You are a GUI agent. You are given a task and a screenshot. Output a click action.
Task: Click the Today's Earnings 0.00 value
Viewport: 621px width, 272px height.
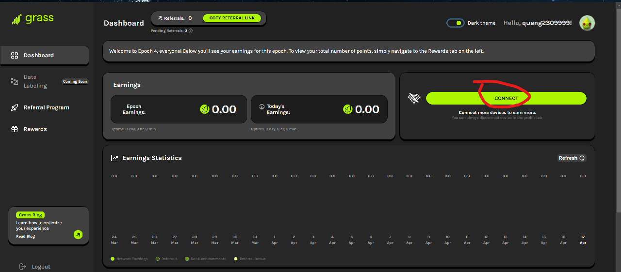coord(367,109)
